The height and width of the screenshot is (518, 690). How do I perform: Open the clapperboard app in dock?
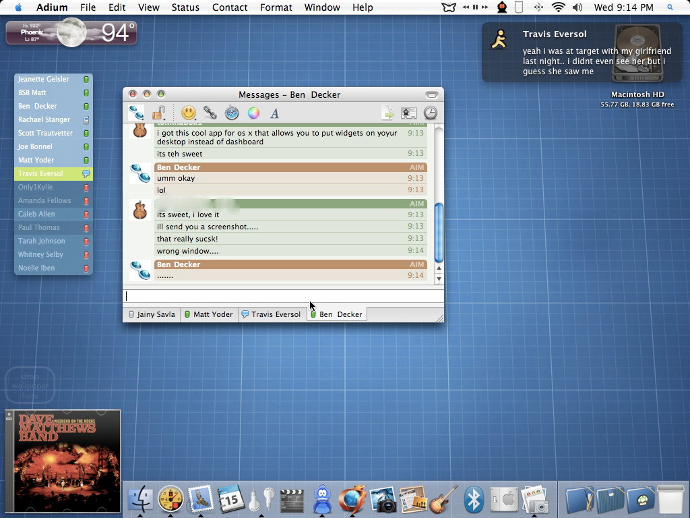pos(292,500)
